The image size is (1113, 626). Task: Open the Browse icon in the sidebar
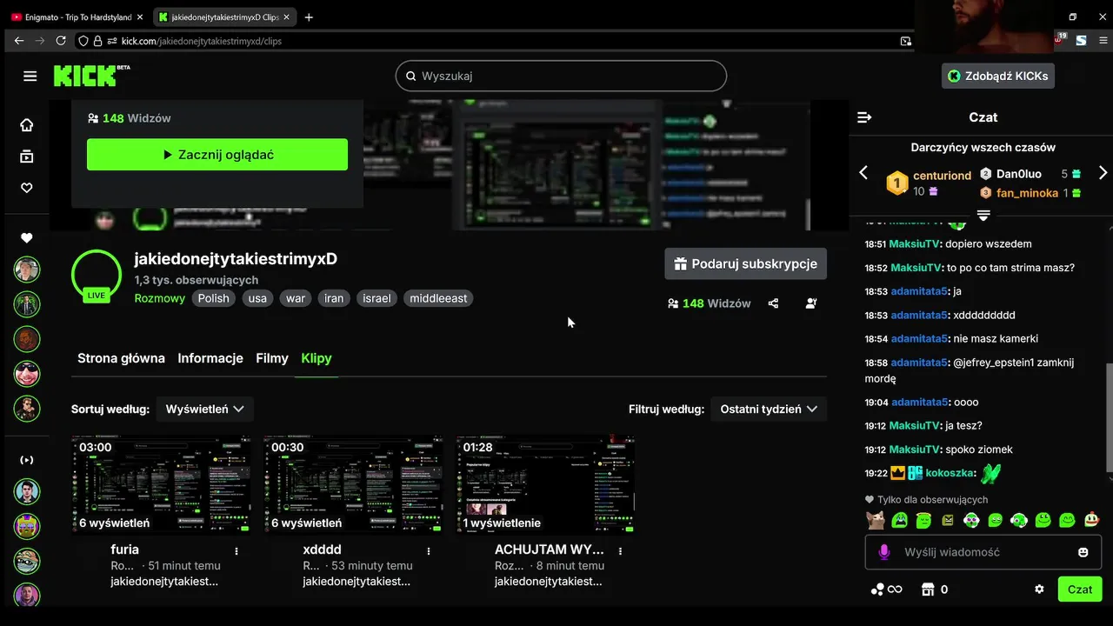click(x=27, y=156)
